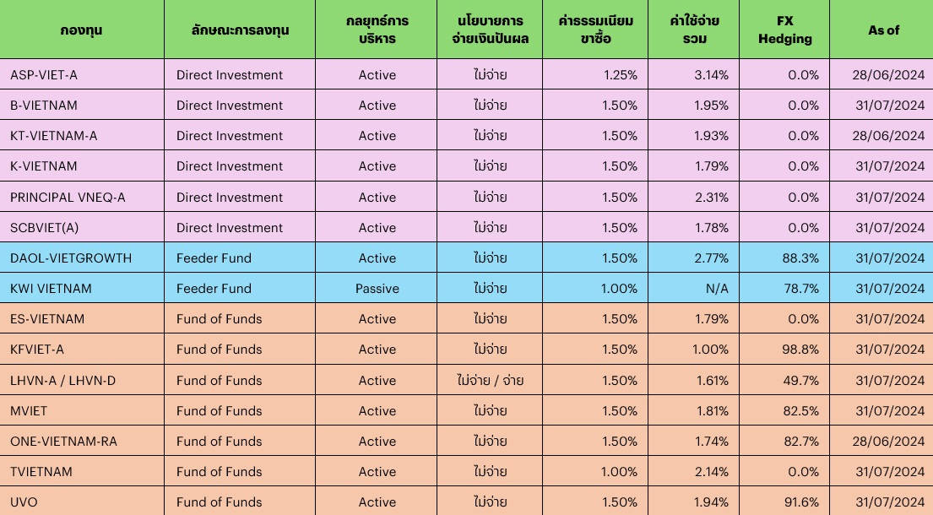This screenshot has width=933, height=515.
Task: Select the ES-VIETNAM fund name
Action: pos(47,319)
